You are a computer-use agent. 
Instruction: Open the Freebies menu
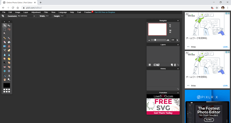(x=88, y=12)
